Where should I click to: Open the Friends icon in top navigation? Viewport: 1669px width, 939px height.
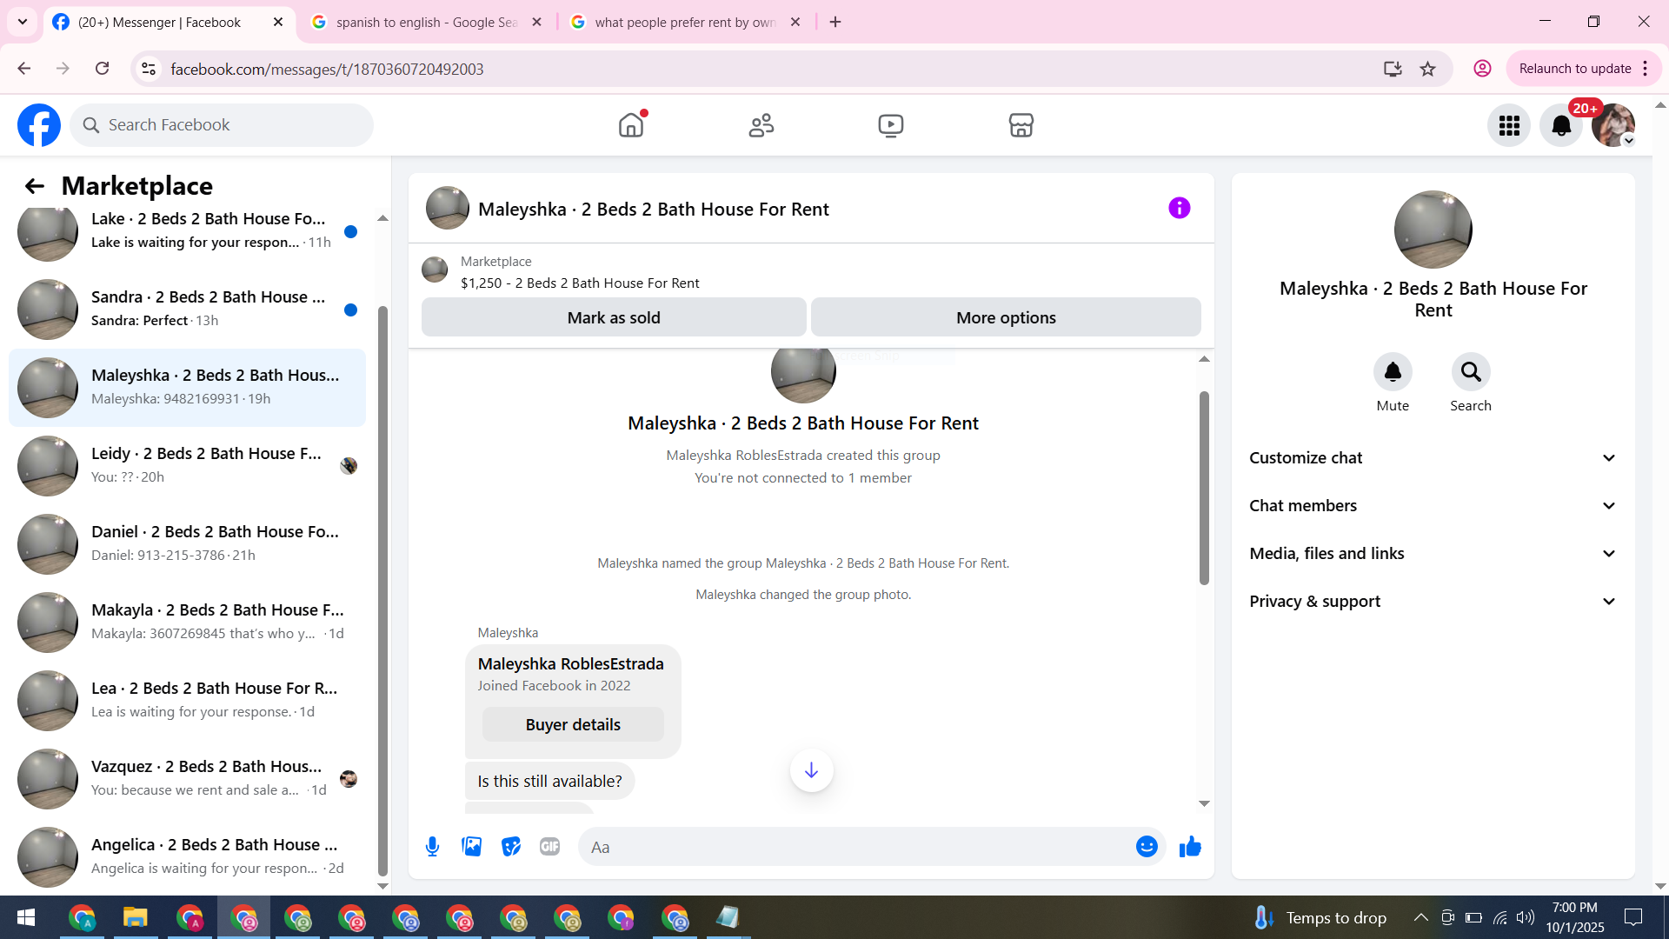(761, 125)
